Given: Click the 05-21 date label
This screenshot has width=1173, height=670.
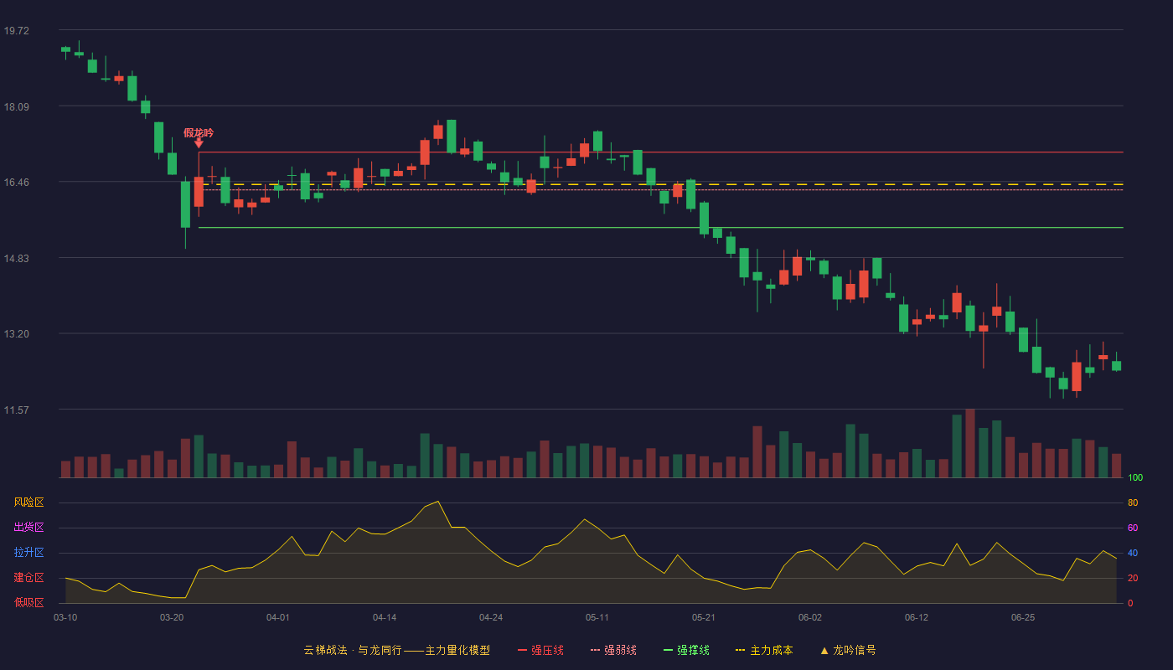Looking at the screenshot, I should click(704, 617).
